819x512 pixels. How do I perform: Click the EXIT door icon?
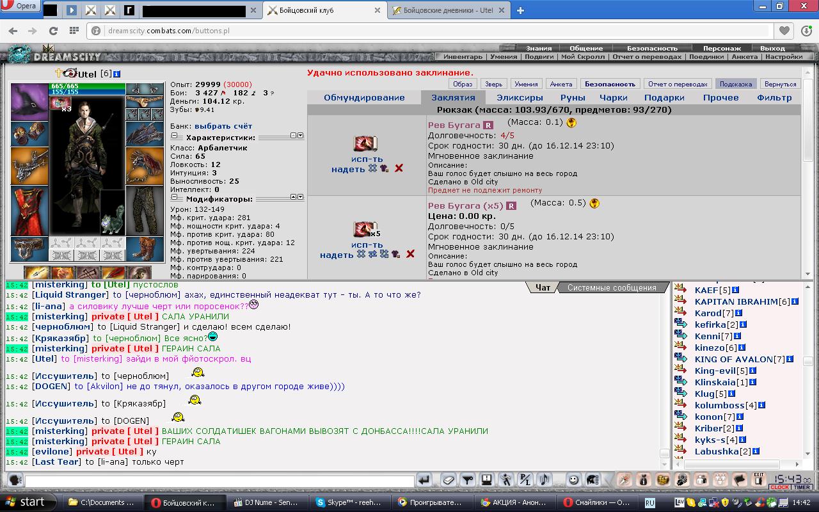(x=758, y=479)
